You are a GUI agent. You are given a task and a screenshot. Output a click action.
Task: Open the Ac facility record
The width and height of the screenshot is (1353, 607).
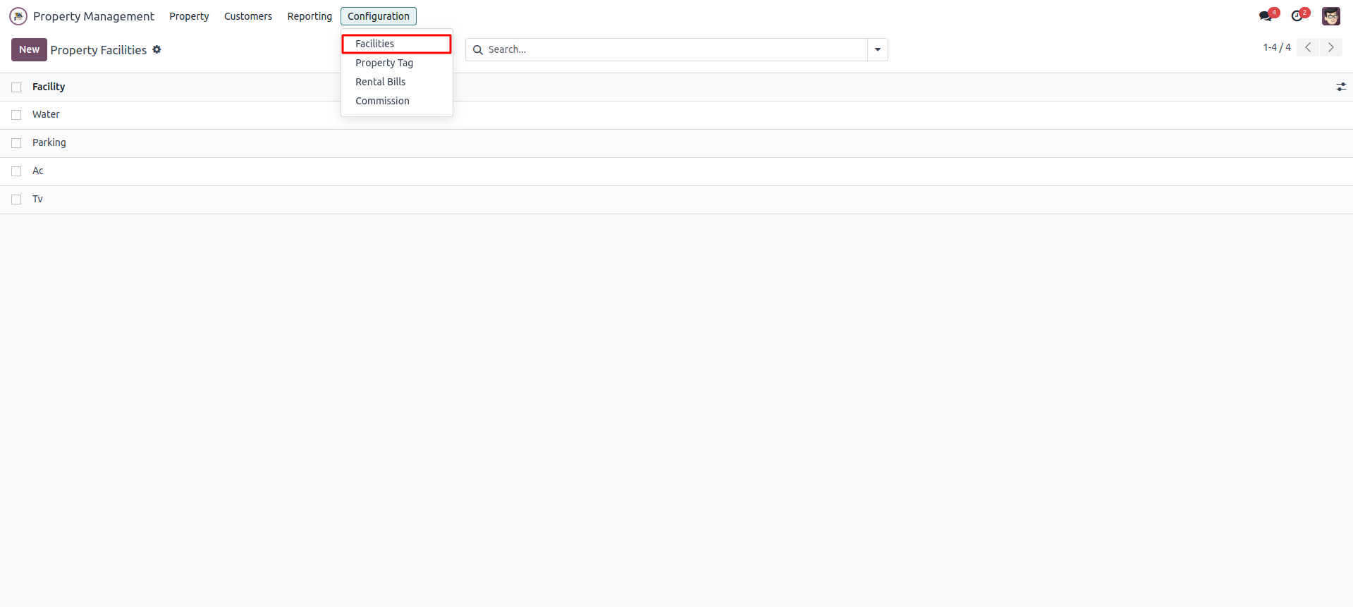(38, 171)
